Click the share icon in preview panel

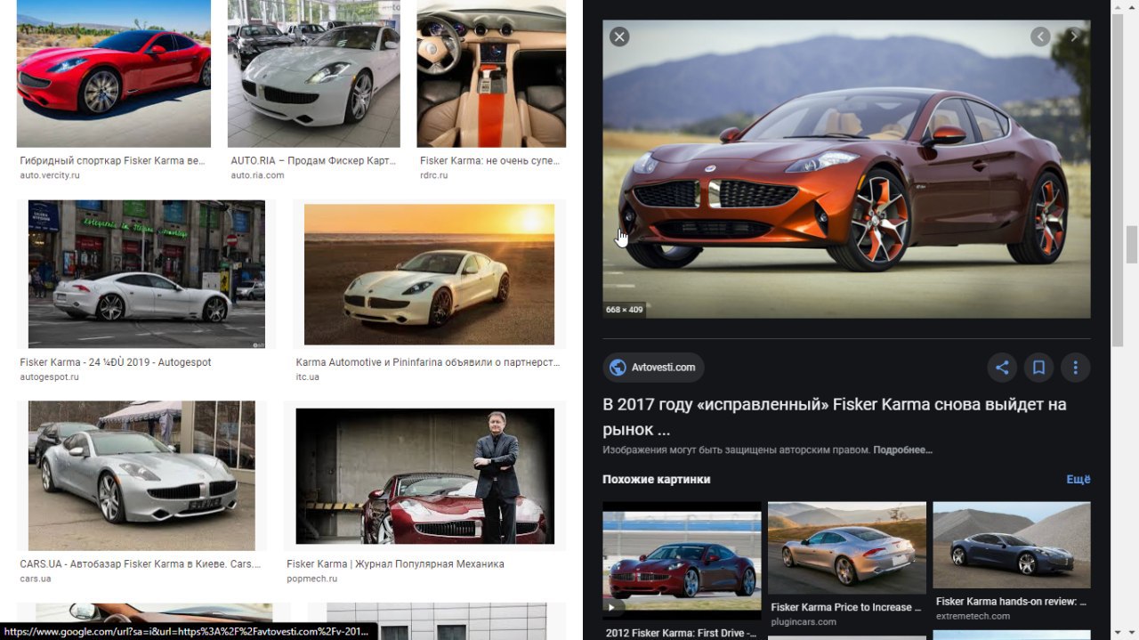pos(1002,368)
